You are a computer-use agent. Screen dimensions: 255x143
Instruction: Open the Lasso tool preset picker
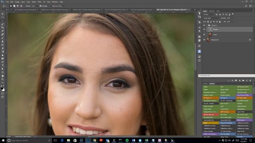(x=4, y=6)
